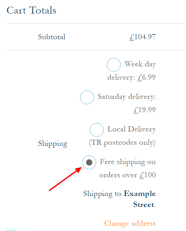
Task: Click the Cart Totals heading
Action: pyautogui.click(x=32, y=10)
